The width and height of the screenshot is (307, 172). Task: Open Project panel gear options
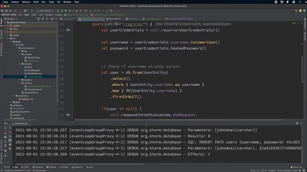pyautogui.click(x=52, y=19)
